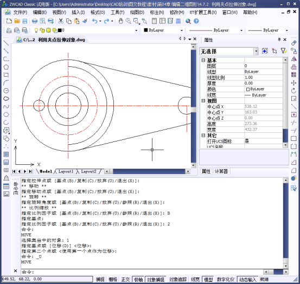Collapse the 基本 properties section
The image size is (300, 284).
click(x=203, y=60)
